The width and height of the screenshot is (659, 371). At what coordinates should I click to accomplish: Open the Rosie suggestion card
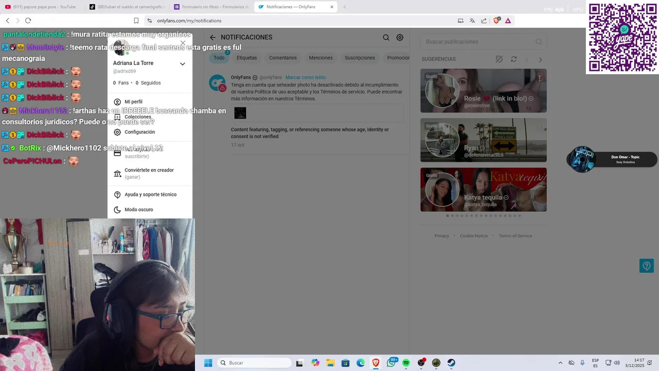(x=483, y=91)
